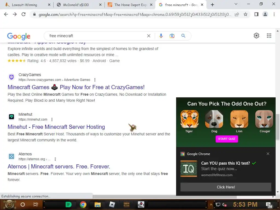Select the Cougar image in quiz ad

point(264,119)
